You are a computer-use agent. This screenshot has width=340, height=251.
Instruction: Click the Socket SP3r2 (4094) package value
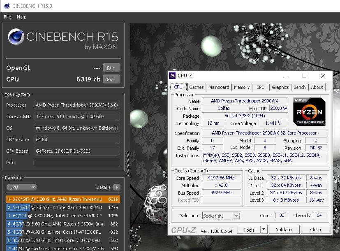coord(245,116)
